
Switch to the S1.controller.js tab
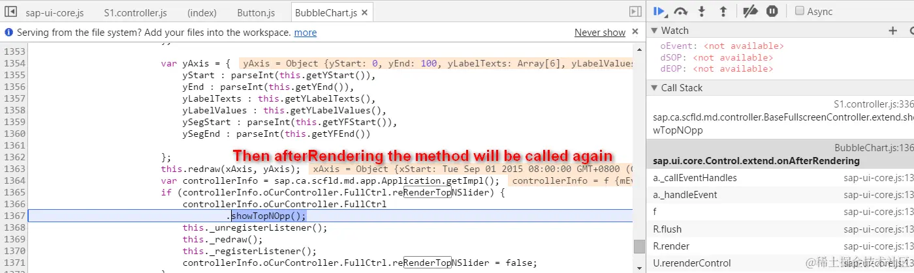(x=135, y=12)
